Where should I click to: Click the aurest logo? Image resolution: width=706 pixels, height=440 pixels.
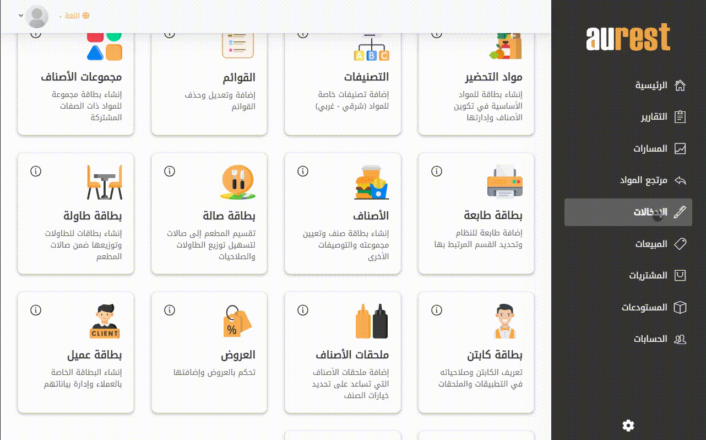pos(628,37)
